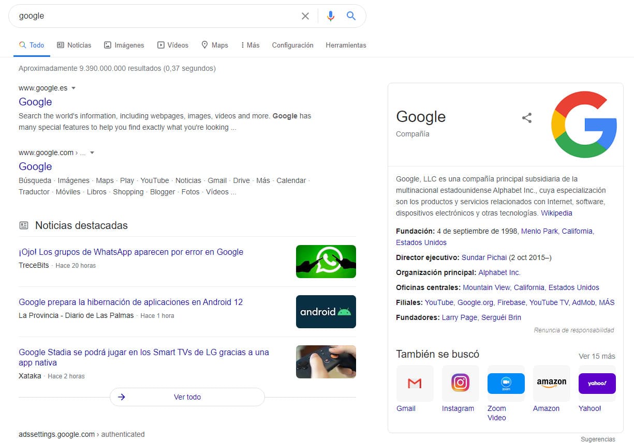Click the android news thumbnail image
Image resolution: width=634 pixels, height=443 pixels.
pyautogui.click(x=326, y=312)
